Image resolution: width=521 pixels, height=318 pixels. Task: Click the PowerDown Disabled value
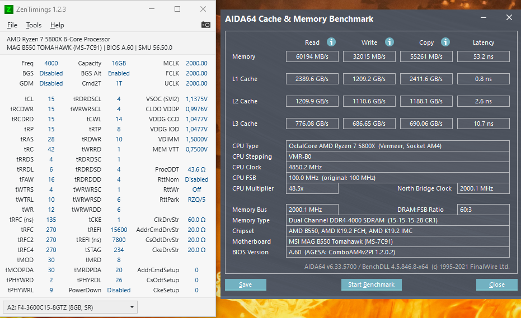[119, 290]
